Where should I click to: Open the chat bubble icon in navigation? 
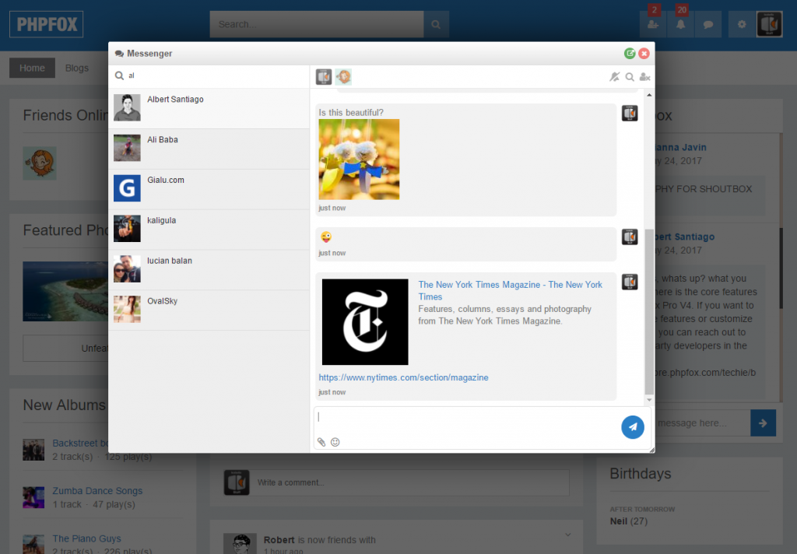point(707,24)
